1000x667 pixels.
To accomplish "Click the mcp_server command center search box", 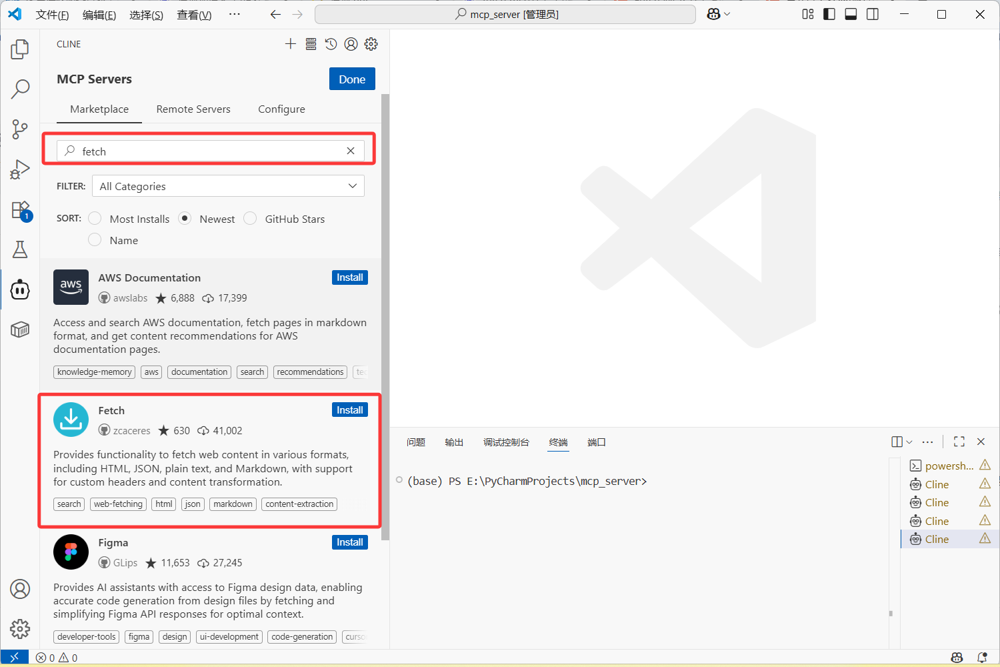I will pos(505,14).
